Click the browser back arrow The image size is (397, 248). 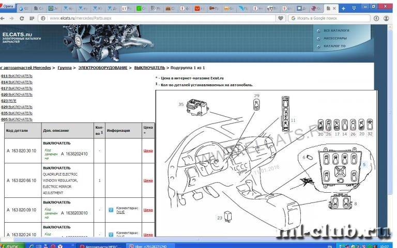point(4,18)
